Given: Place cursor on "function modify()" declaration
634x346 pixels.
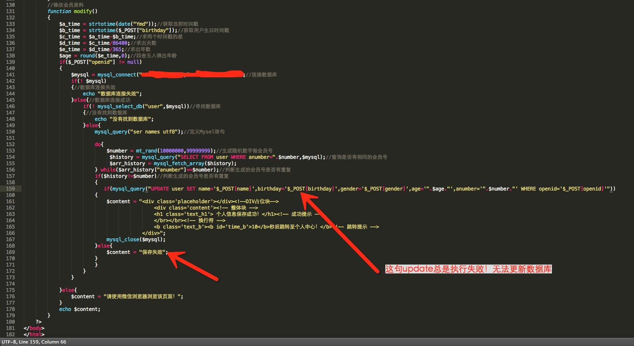Looking at the screenshot, I should (x=72, y=11).
